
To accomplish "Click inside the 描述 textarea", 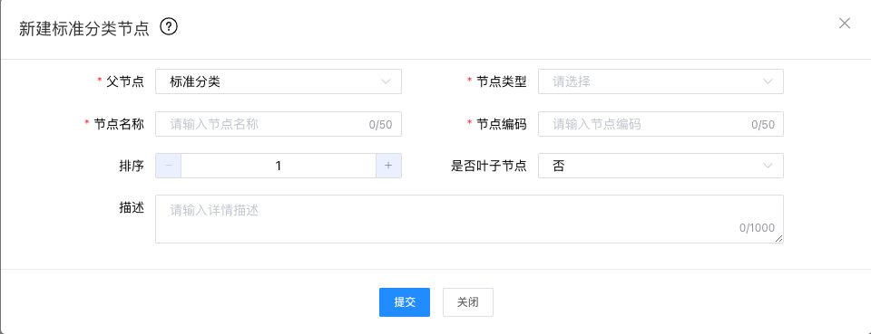I will click(x=469, y=219).
